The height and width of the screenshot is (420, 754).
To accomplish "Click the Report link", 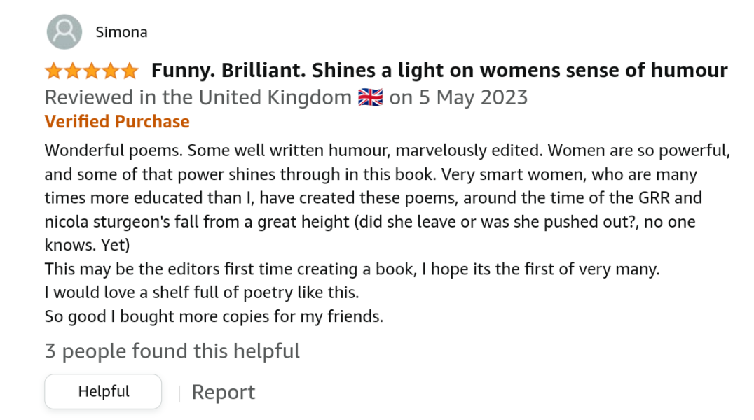I will (x=223, y=392).
